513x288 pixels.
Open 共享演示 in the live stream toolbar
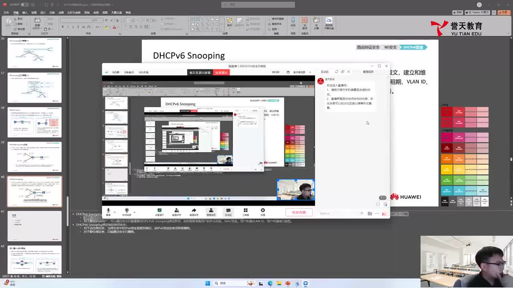[x=160, y=212]
